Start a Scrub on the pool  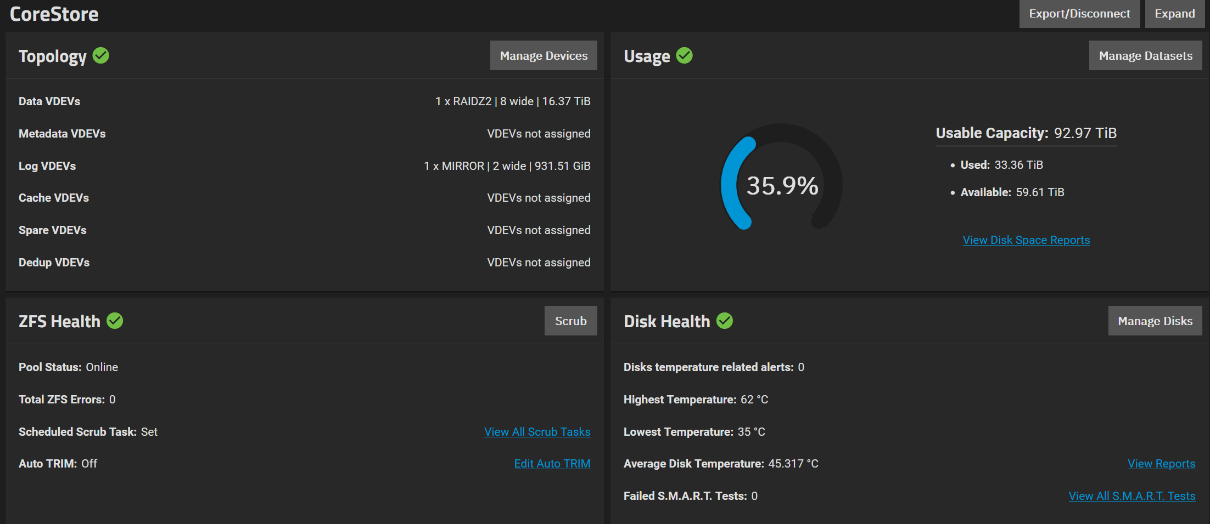tap(570, 321)
